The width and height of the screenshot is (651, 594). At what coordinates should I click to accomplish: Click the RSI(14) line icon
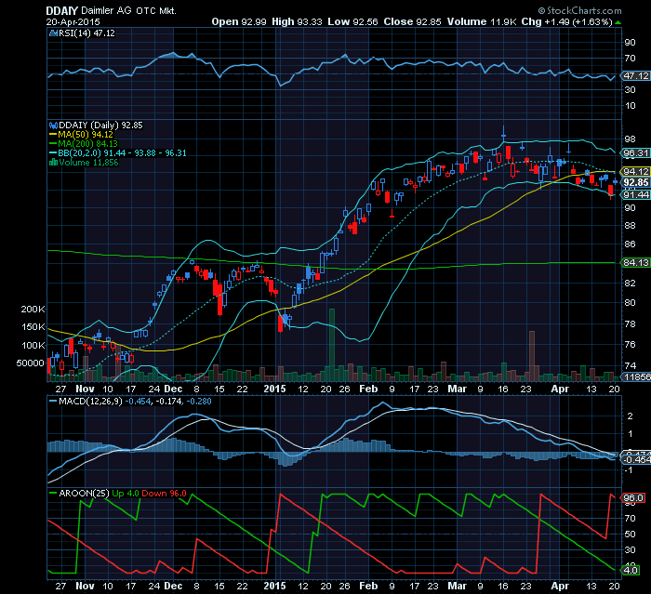[53, 33]
